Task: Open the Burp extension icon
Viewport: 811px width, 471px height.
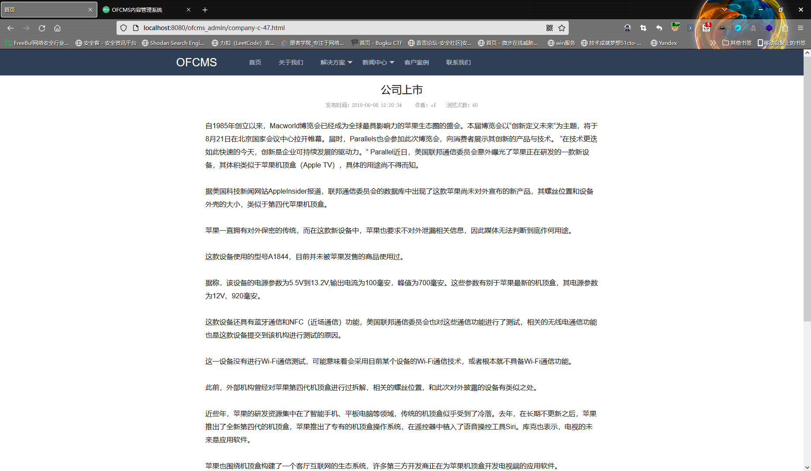Action: [x=675, y=27]
